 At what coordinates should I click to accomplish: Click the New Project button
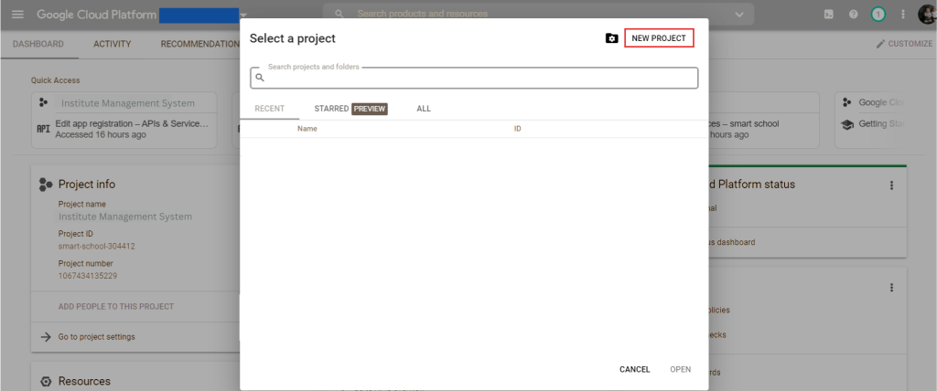point(659,38)
